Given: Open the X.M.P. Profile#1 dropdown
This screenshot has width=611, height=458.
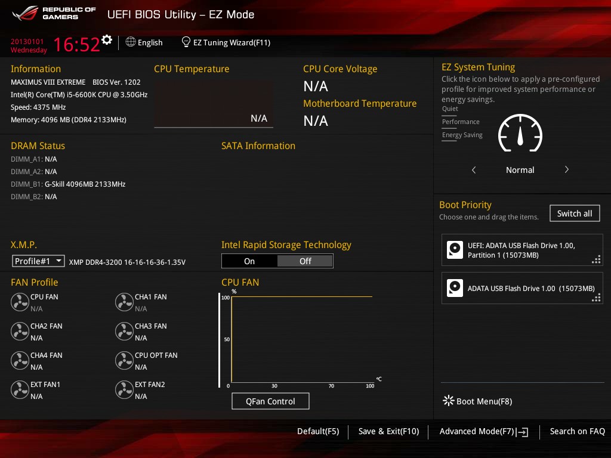Looking at the screenshot, I should 38,261.
